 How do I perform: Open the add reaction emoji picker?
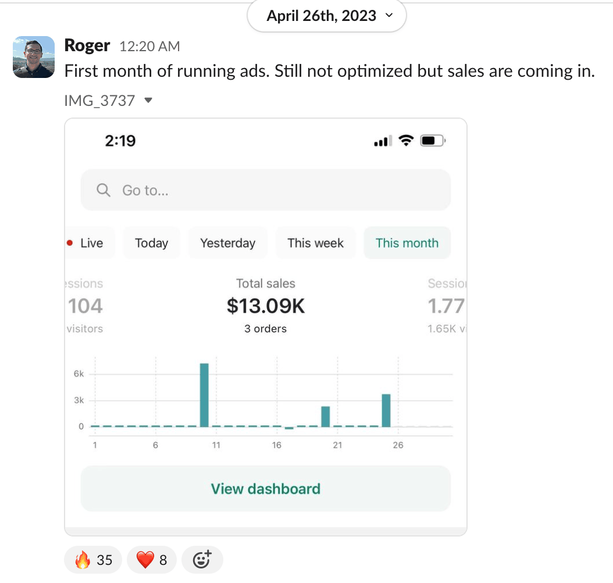(202, 560)
